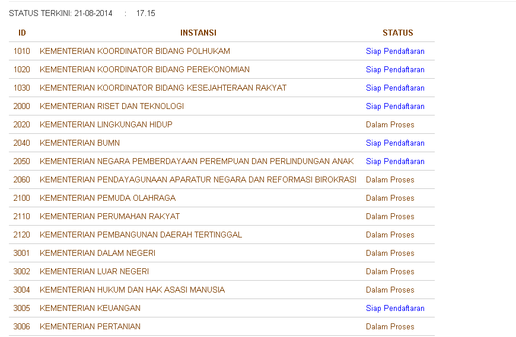Click ID cell 3001
The height and width of the screenshot is (337, 516).
[x=22, y=253]
